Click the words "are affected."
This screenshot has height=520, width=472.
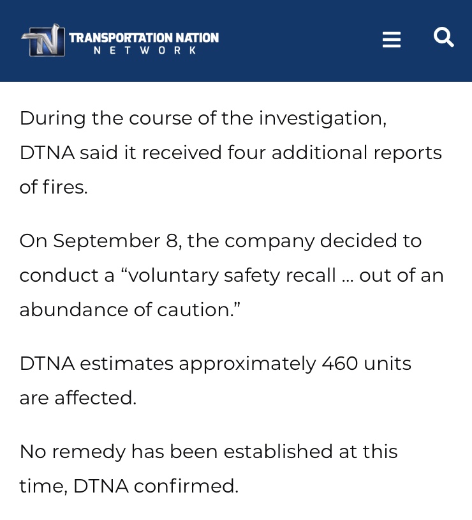coord(78,398)
